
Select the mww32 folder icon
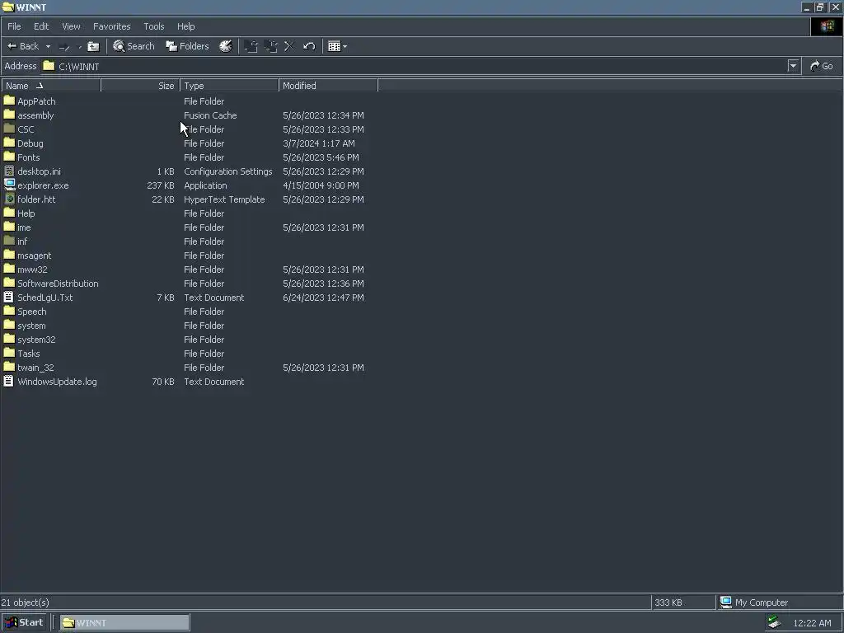click(9, 269)
